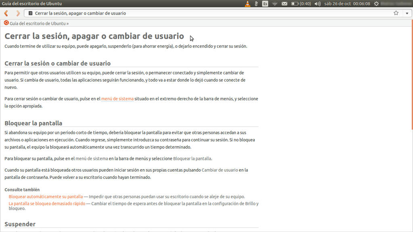Open 'La pantalla se bloquea demasiado rápido' link
This screenshot has width=413, height=232.
[47, 203]
